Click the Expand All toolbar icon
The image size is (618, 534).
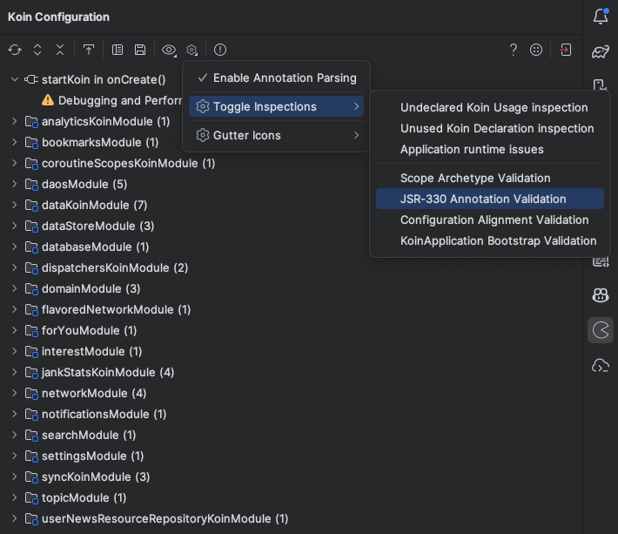pyautogui.click(x=37, y=51)
